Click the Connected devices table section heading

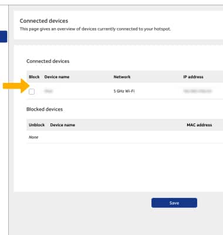(x=48, y=61)
